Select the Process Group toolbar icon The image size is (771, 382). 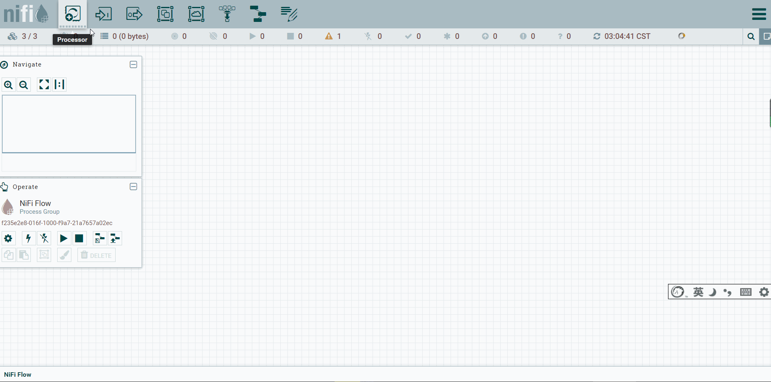[165, 14]
